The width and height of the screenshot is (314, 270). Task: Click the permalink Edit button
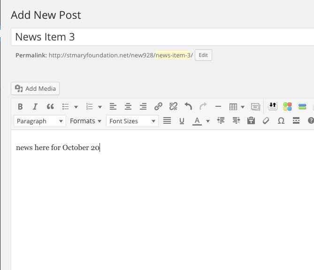coord(203,55)
